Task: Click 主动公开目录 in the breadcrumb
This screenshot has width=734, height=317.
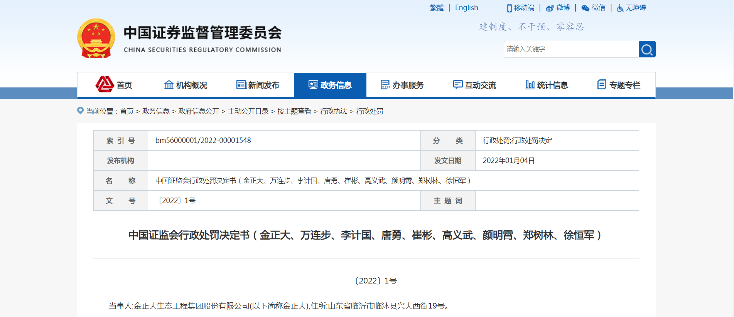Action: point(248,111)
